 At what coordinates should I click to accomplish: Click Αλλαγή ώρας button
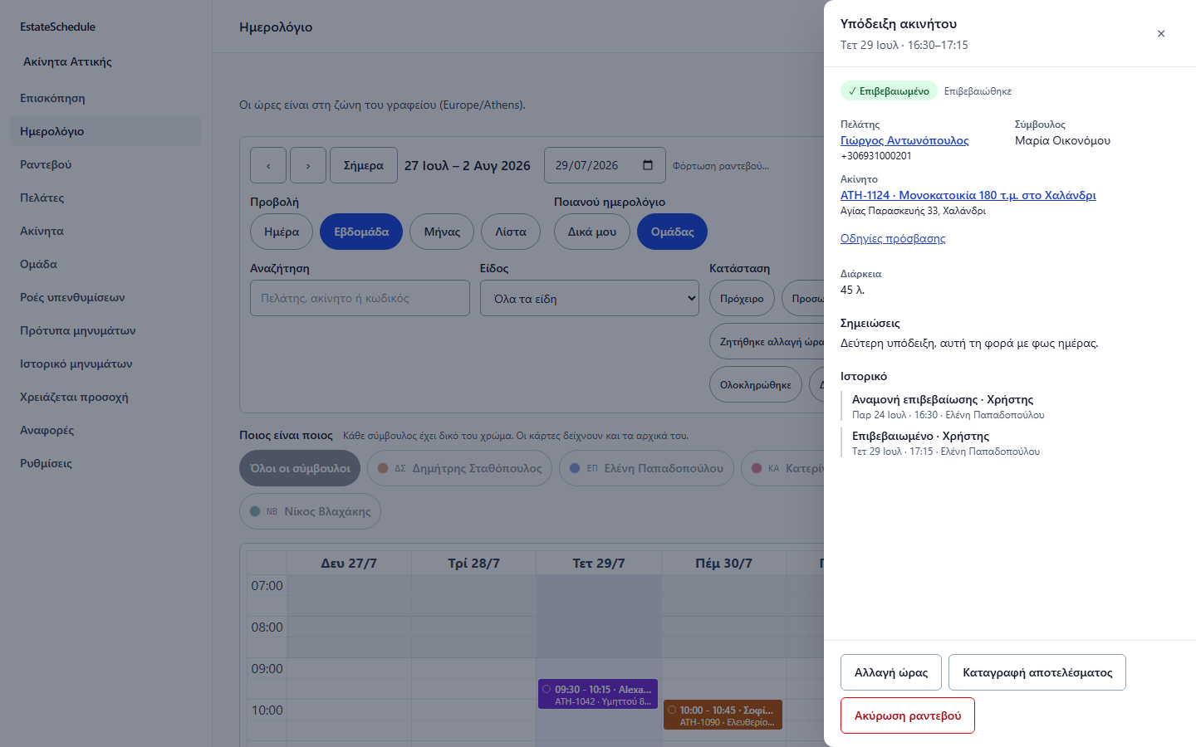coord(891,672)
